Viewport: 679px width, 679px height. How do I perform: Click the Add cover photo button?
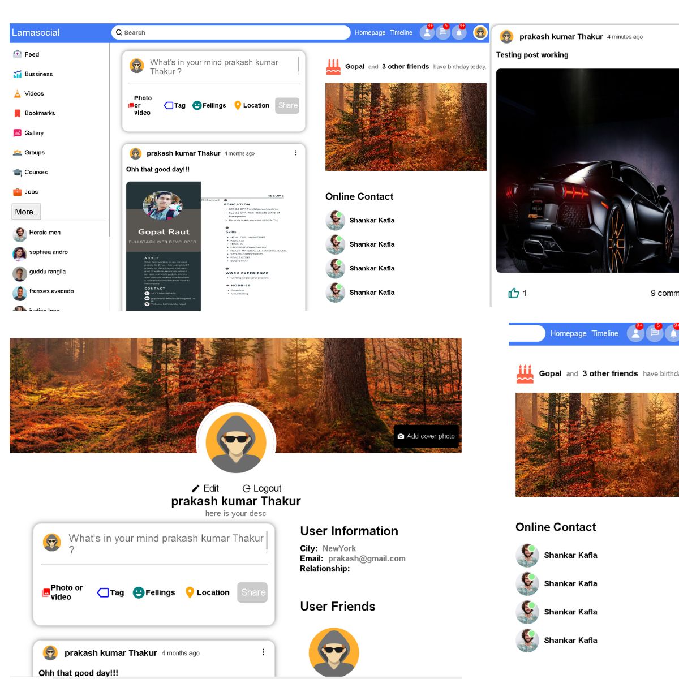426,436
